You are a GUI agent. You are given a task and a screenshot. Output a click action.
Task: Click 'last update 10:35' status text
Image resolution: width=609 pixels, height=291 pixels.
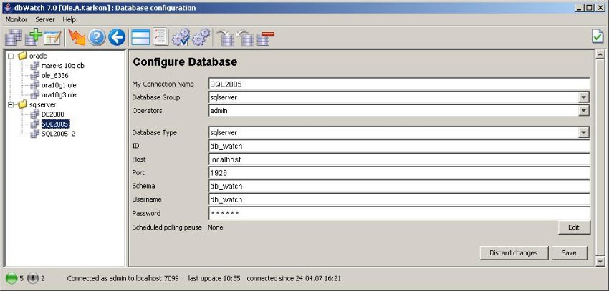point(214,278)
